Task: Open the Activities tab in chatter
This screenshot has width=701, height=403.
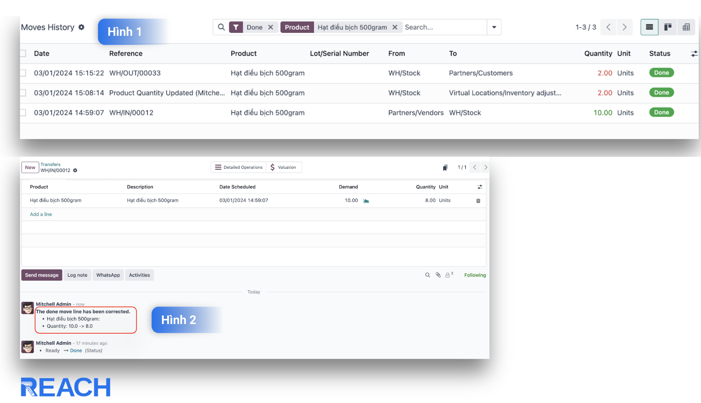Action: pos(139,275)
